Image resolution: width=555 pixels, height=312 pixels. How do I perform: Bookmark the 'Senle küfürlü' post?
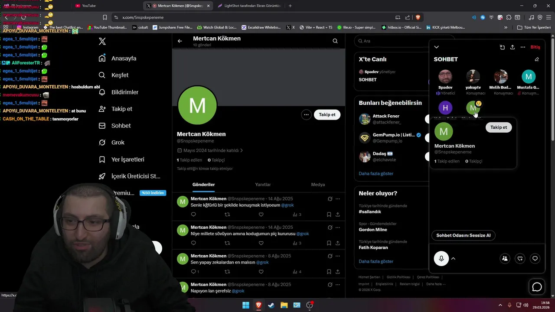point(329,214)
